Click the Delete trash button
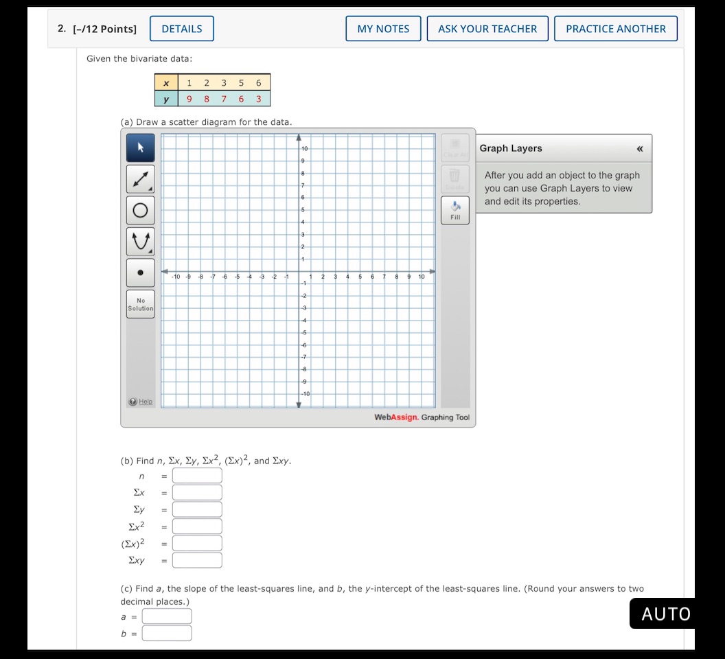This screenshot has width=725, height=659. [455, 179]
